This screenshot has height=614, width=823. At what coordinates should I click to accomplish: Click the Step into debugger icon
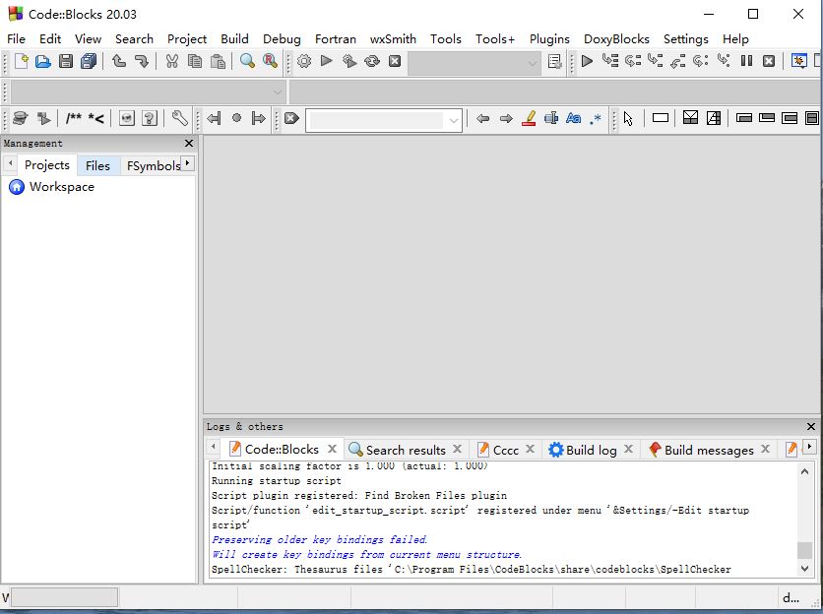click(655, 61)
